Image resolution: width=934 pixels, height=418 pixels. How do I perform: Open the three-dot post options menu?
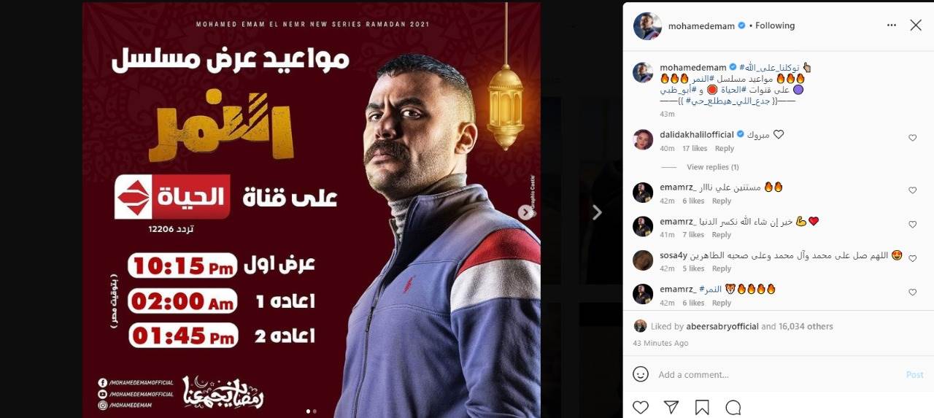tap(891, 25)
